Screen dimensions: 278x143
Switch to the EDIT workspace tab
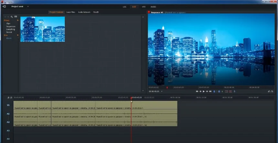pyautogui.click(x=134, y=7)
